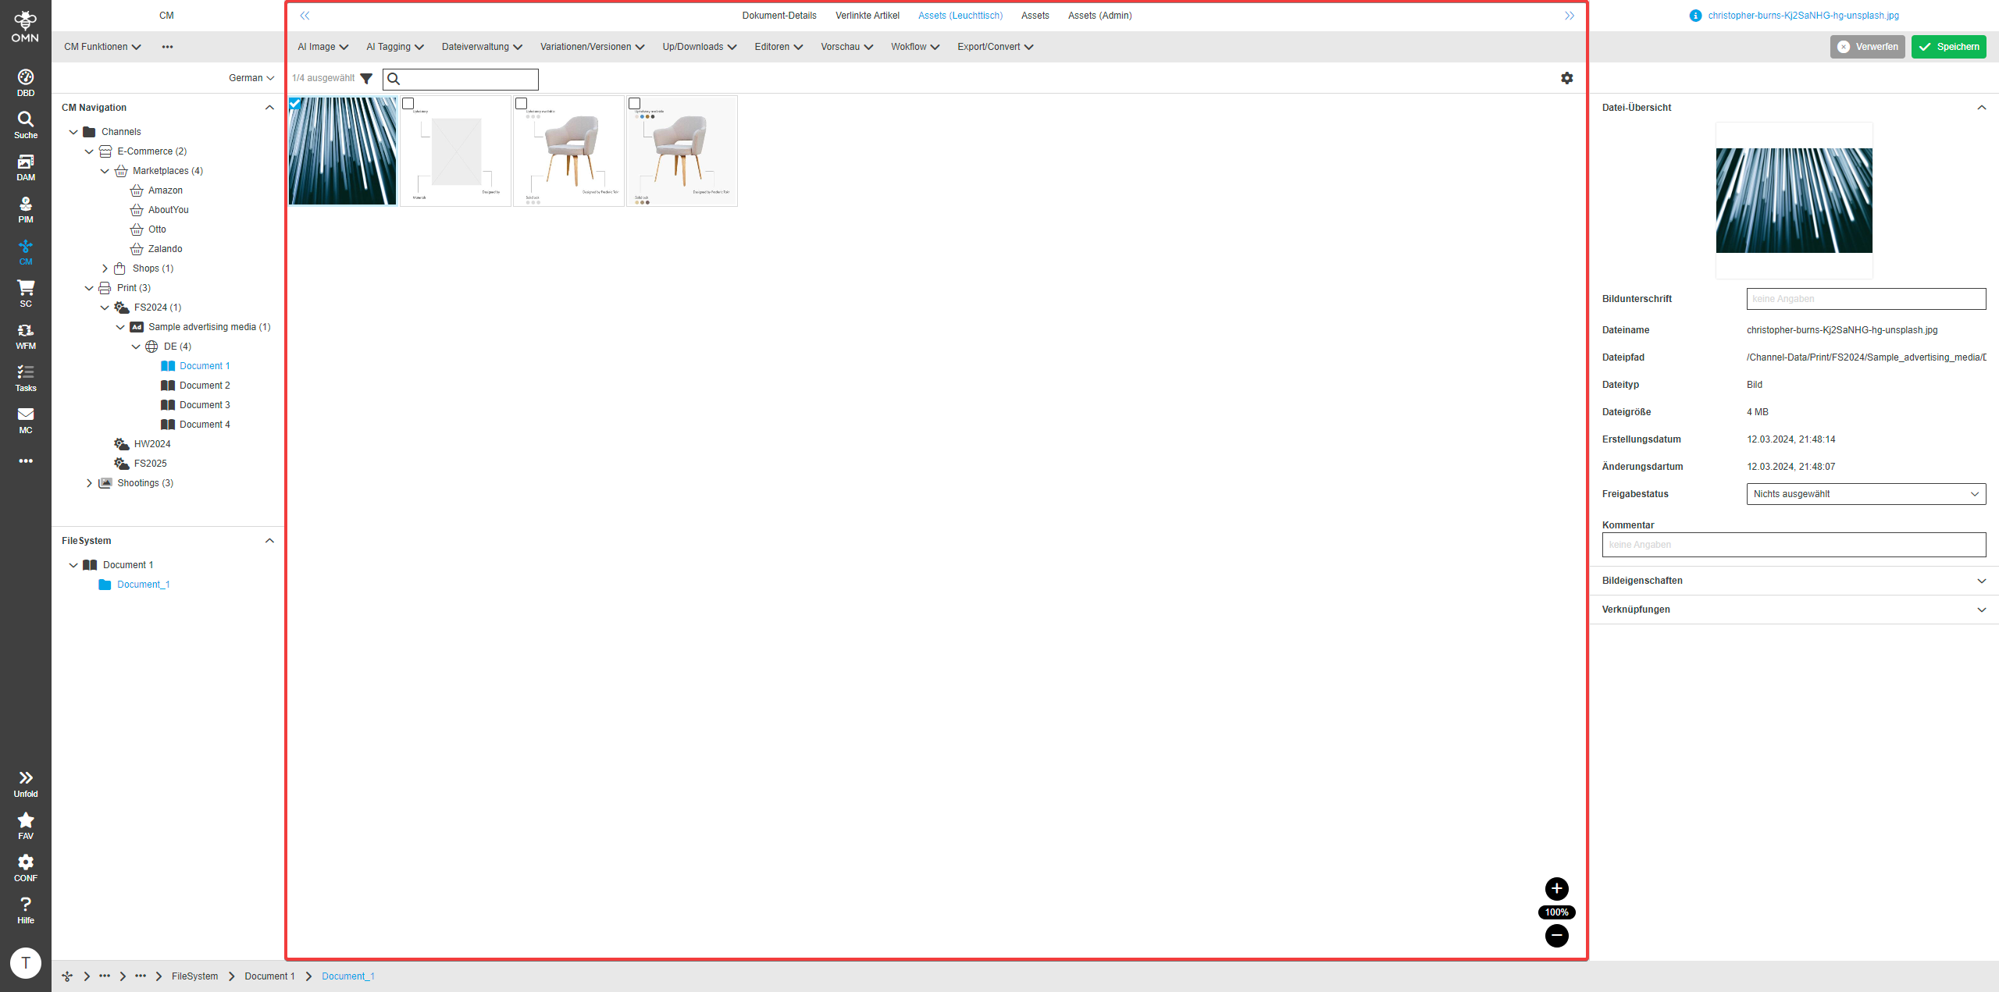Uncheck the selected blue streaks thumbnail checkbox
This screenshot has width=1999, height=992.
coord(295,103)
